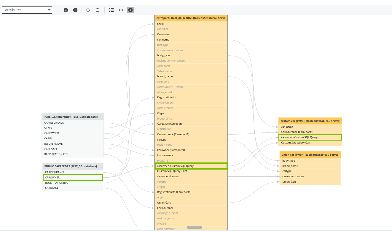Select INSURERNAME in PUBLIC.CARREPORT1
This screenshot has height=232, width=392.
pyautogui.click(x=73, y=144)
